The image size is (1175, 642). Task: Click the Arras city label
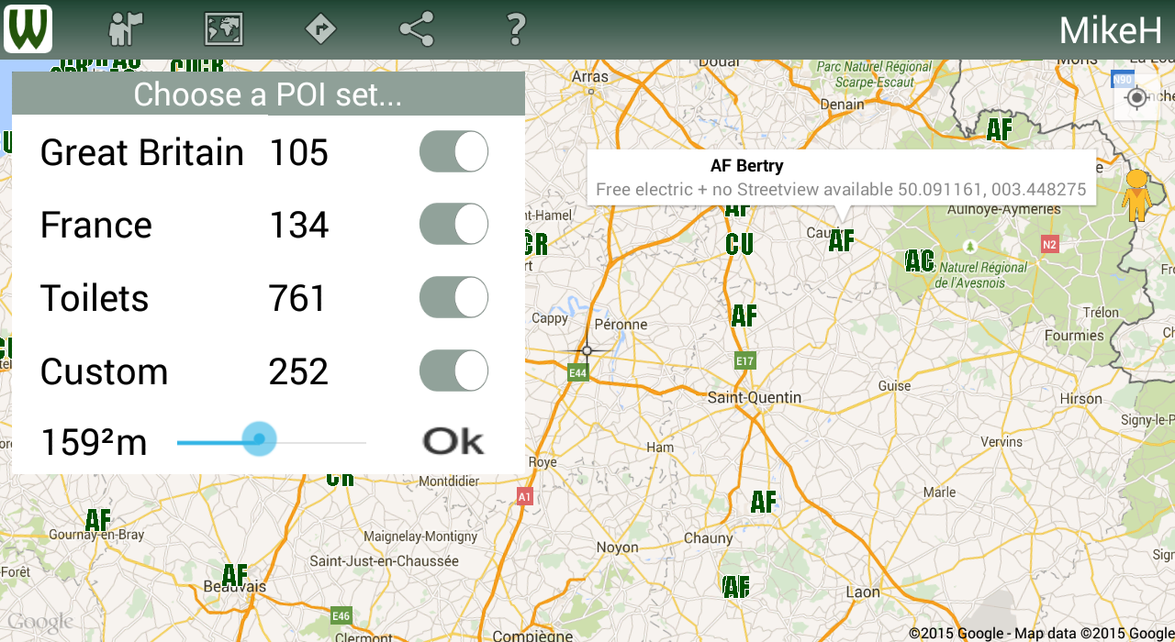pyautogui.click(x=589, y=77)
